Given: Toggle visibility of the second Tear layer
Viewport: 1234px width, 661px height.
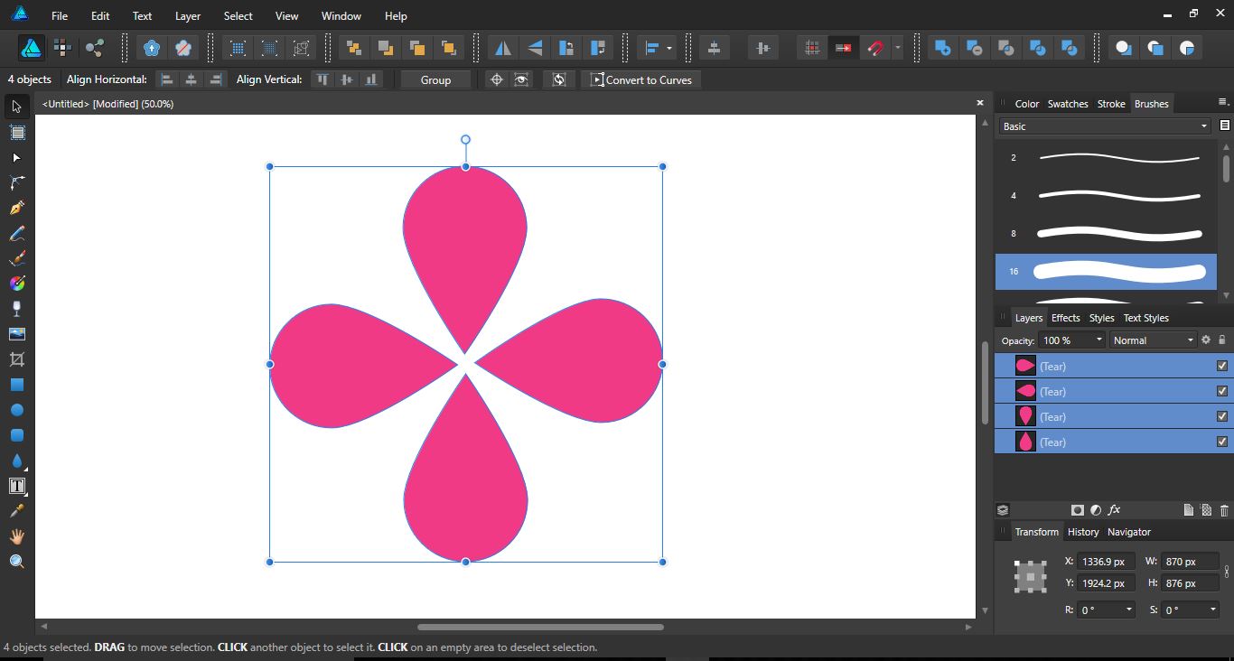Looking at the screenshot, I should 1222,391.
